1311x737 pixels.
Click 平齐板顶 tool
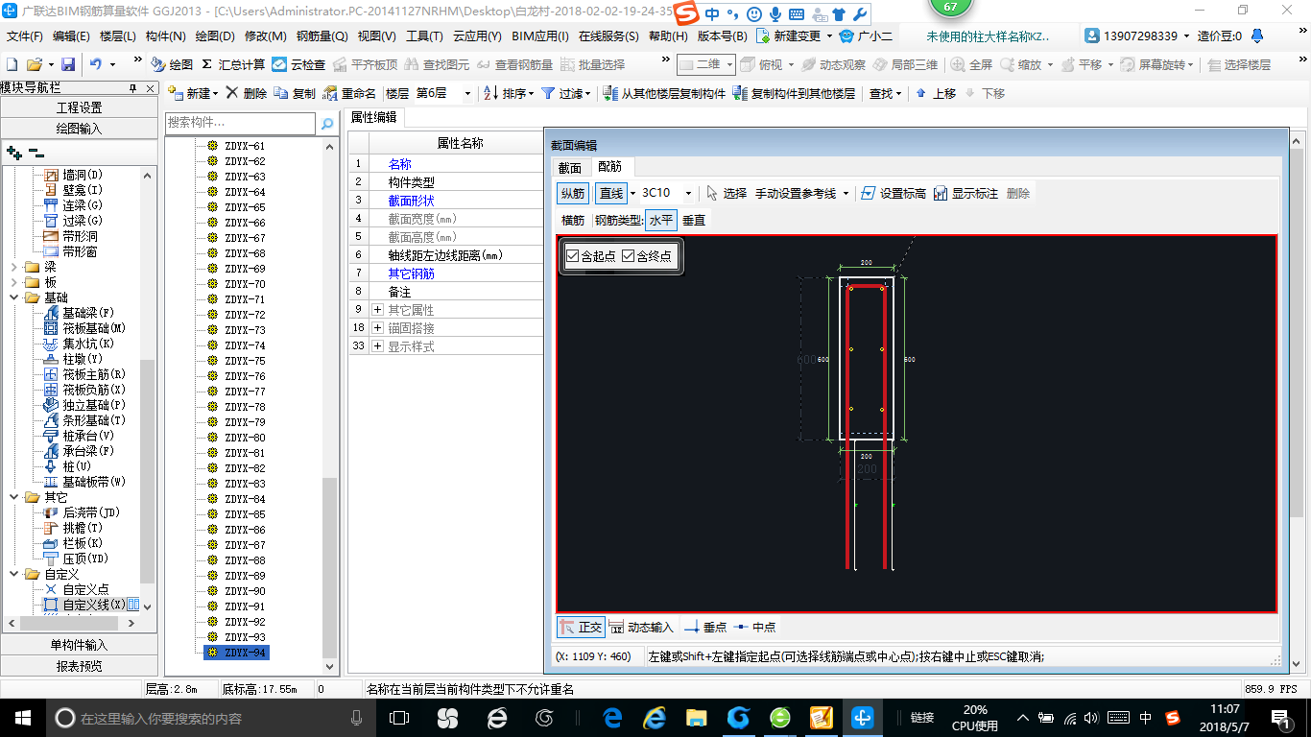pyautogui.click(x=365, y=64)
